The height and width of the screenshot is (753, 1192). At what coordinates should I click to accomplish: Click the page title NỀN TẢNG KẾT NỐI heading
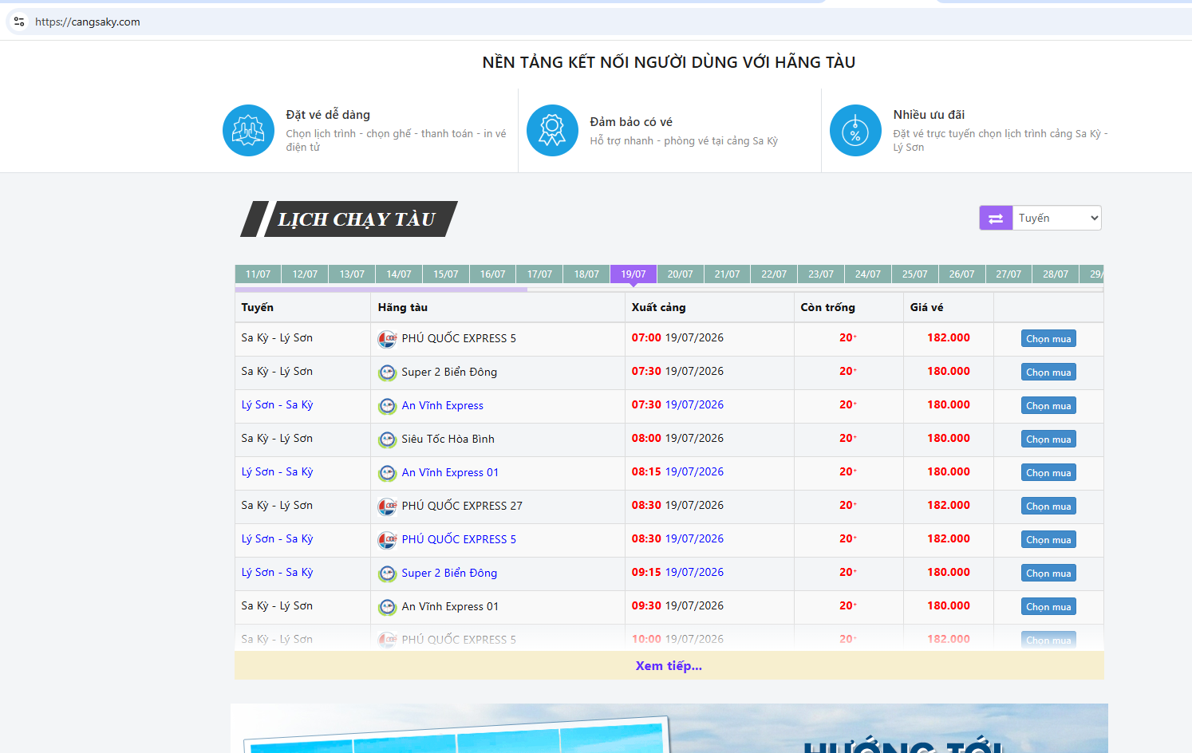(x=669, y=62)
